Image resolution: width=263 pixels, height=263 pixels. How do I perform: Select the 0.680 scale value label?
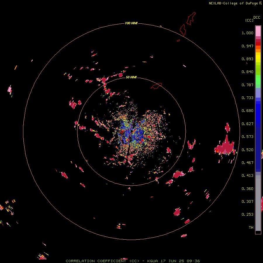pyautogui.click(x=248, y=111)
